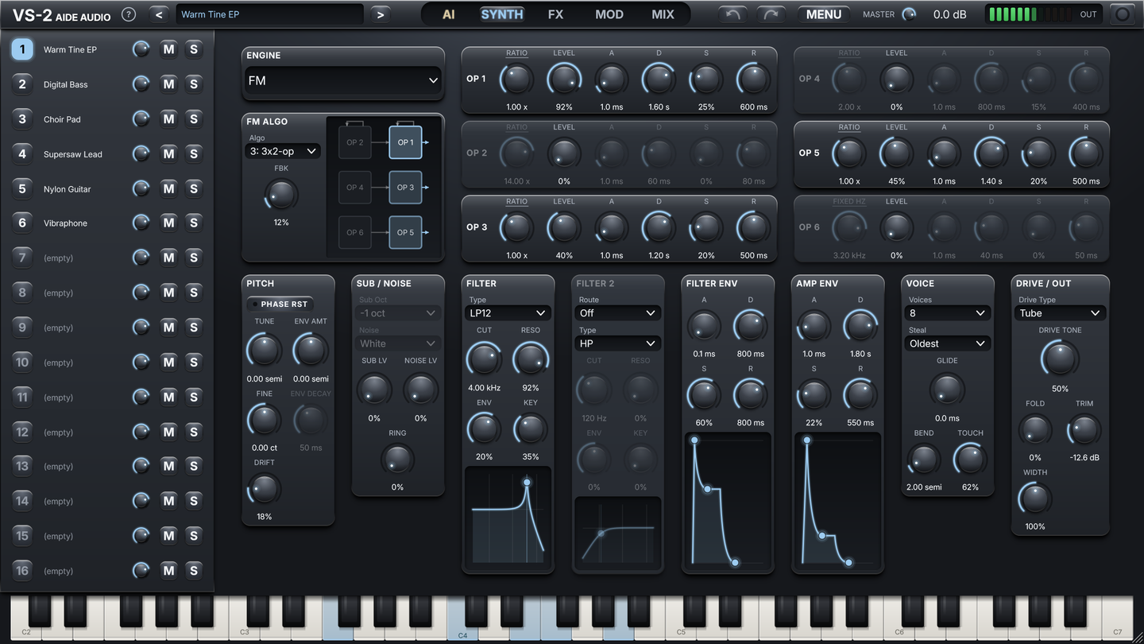Switch to the AI tab
Screen dimensions: 1144x644
coord(449,14)
